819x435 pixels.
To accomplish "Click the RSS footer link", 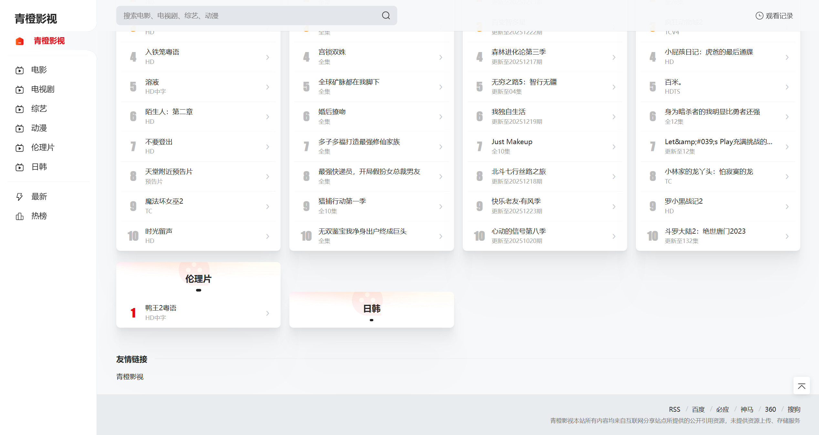I will (x=674, y=409).
